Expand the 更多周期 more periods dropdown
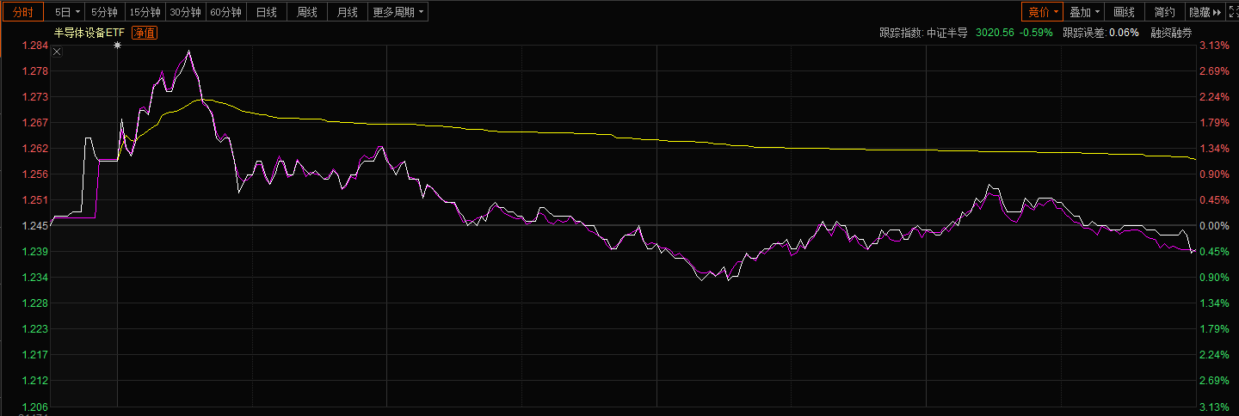1239x416 pixels. coord(398,12)
